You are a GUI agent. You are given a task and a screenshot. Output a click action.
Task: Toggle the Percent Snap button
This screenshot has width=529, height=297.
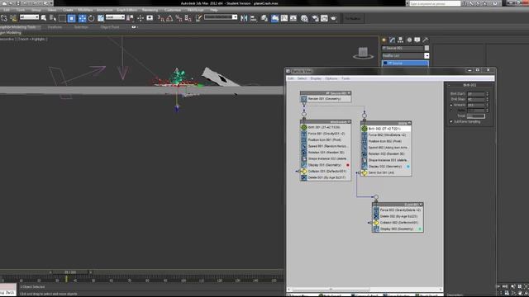pos(179,18)
